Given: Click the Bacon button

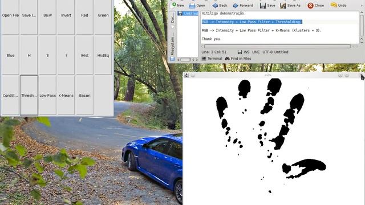Looking at the screenshot, I should 84,95.
